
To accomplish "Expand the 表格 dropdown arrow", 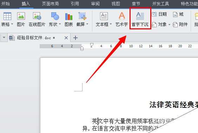I will 12,24.
